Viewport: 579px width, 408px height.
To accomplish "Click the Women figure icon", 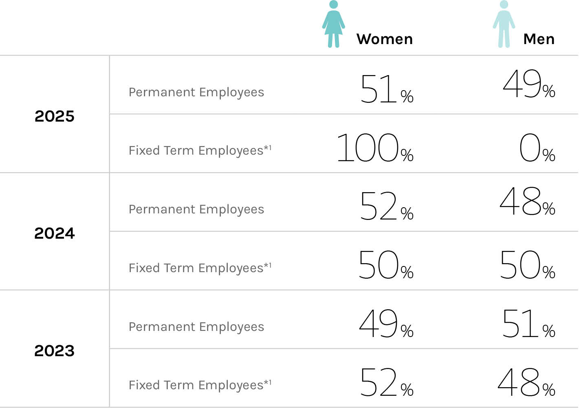I will (333, 24).
